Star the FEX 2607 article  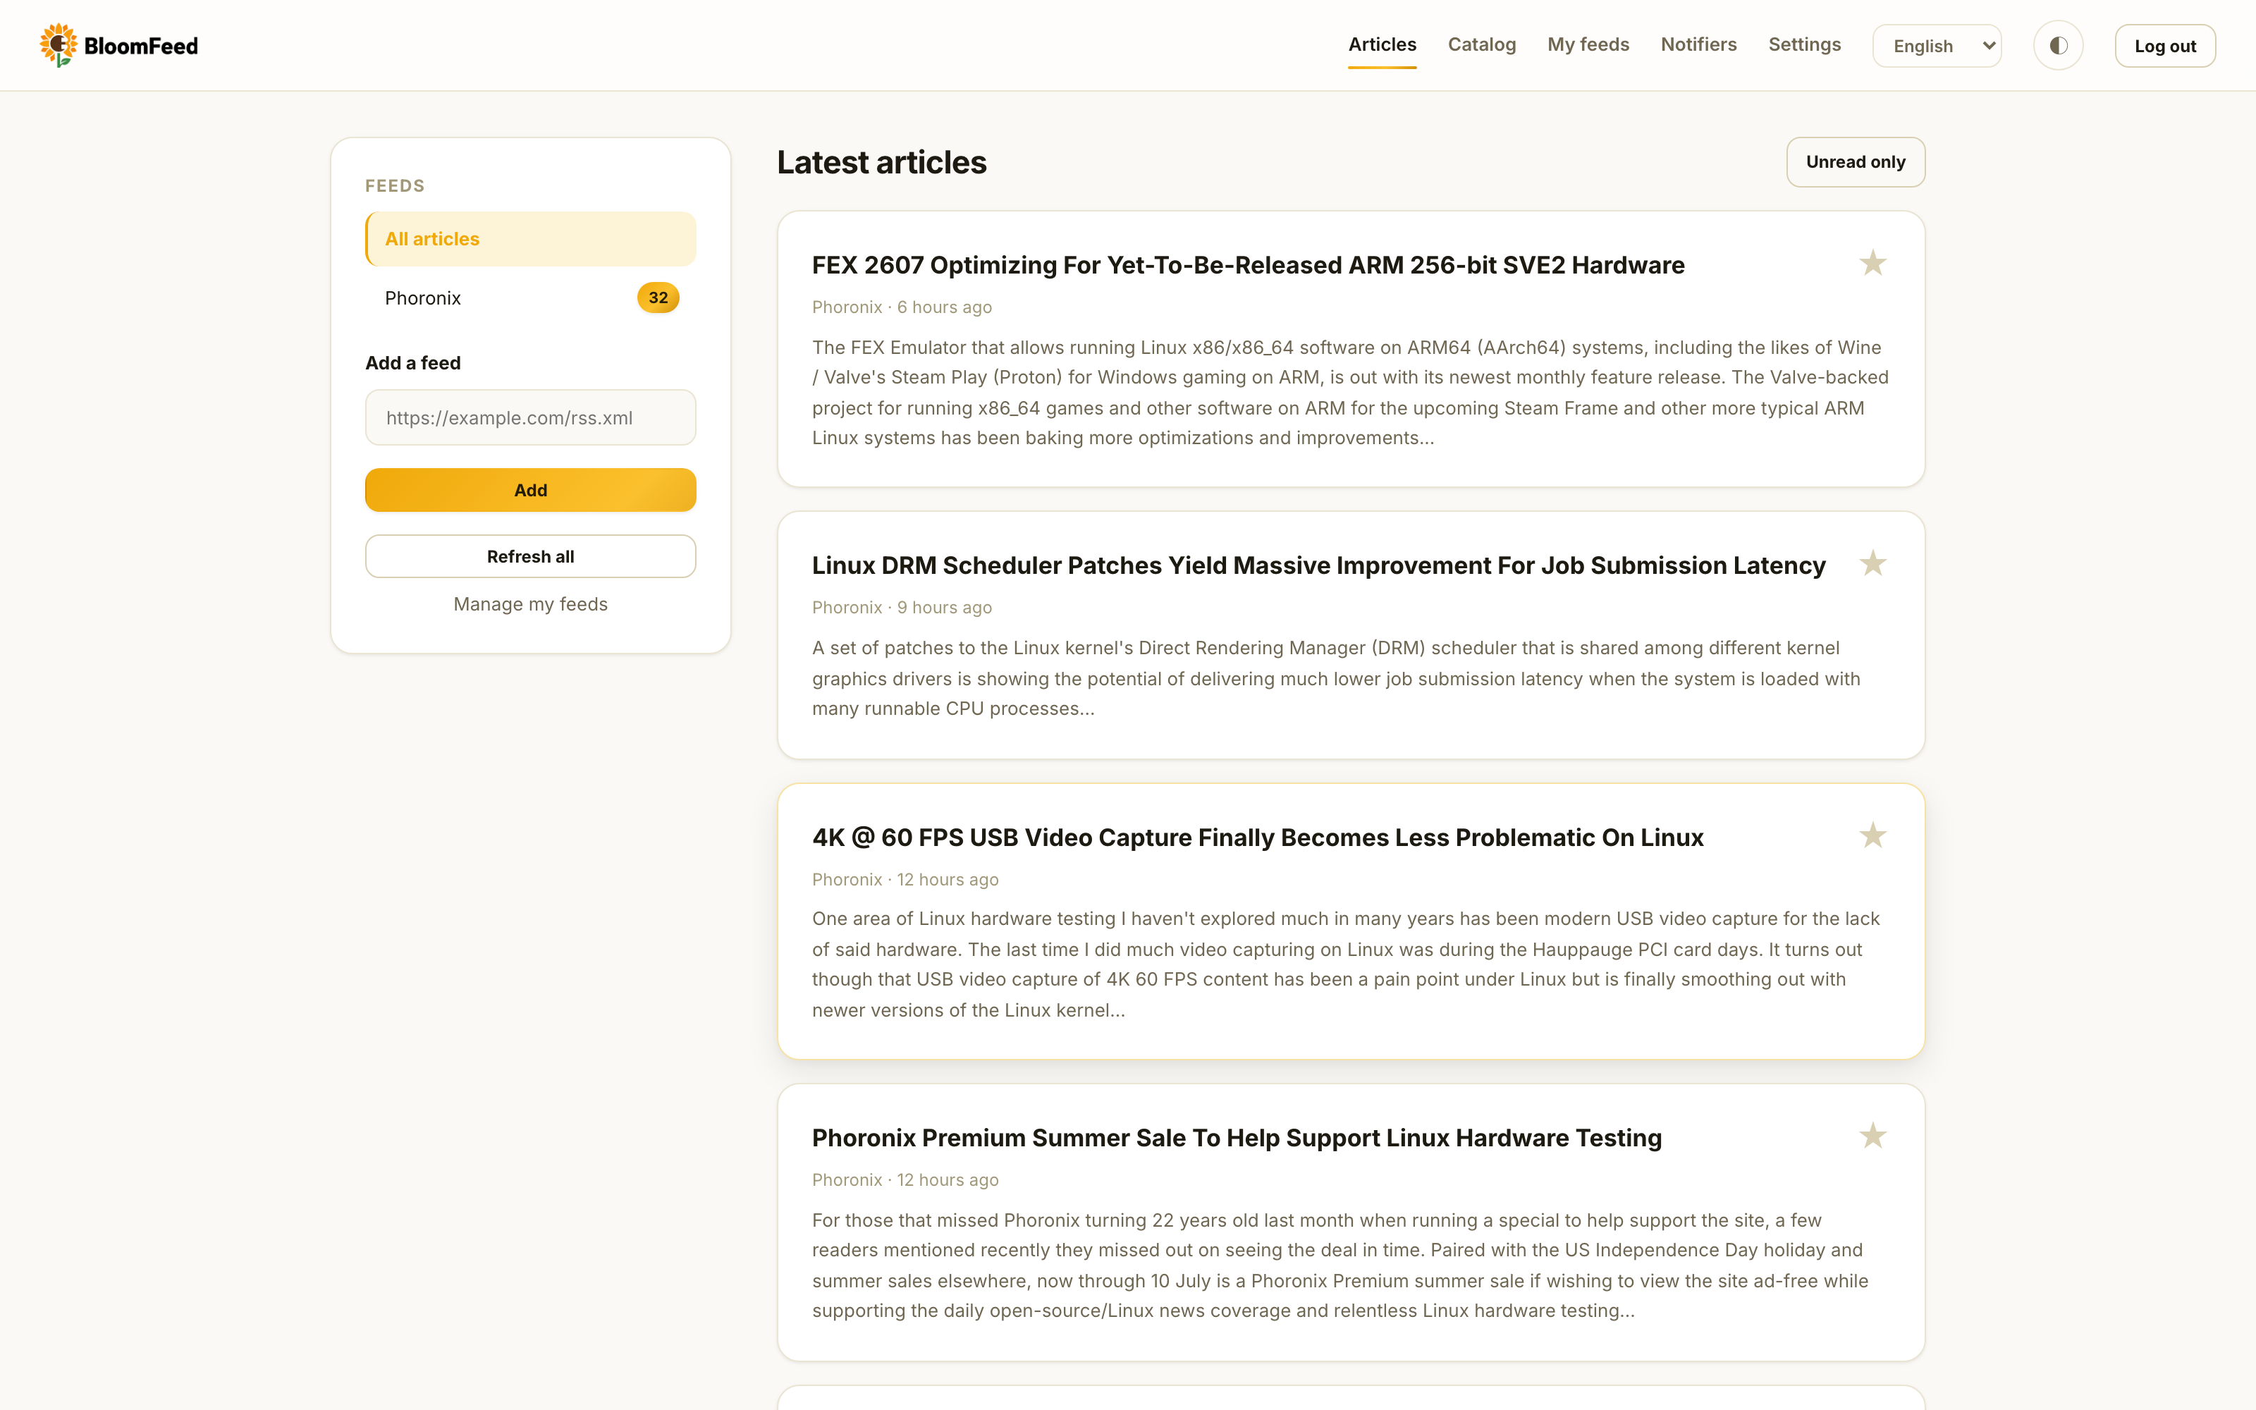coord(1872,264)
